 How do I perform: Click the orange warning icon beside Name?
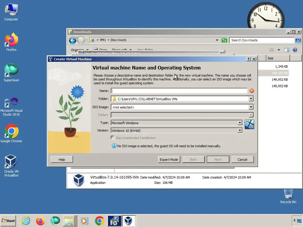(252, 91)
